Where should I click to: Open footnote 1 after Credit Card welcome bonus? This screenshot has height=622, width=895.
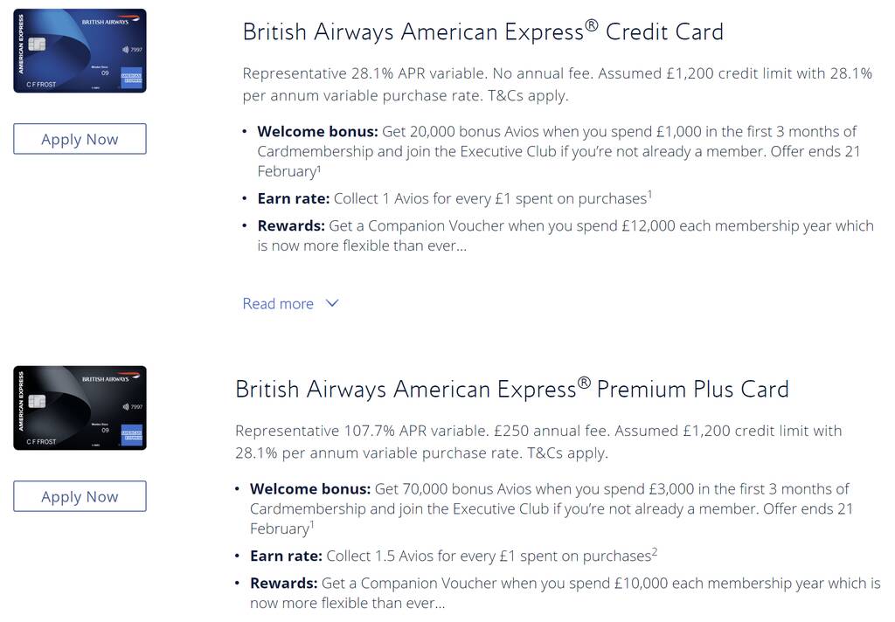[x=319, y=168]
